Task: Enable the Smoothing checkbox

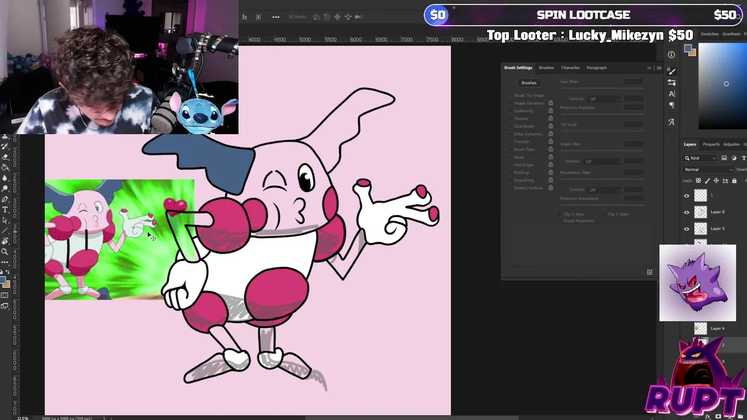Action: (509, 180)
